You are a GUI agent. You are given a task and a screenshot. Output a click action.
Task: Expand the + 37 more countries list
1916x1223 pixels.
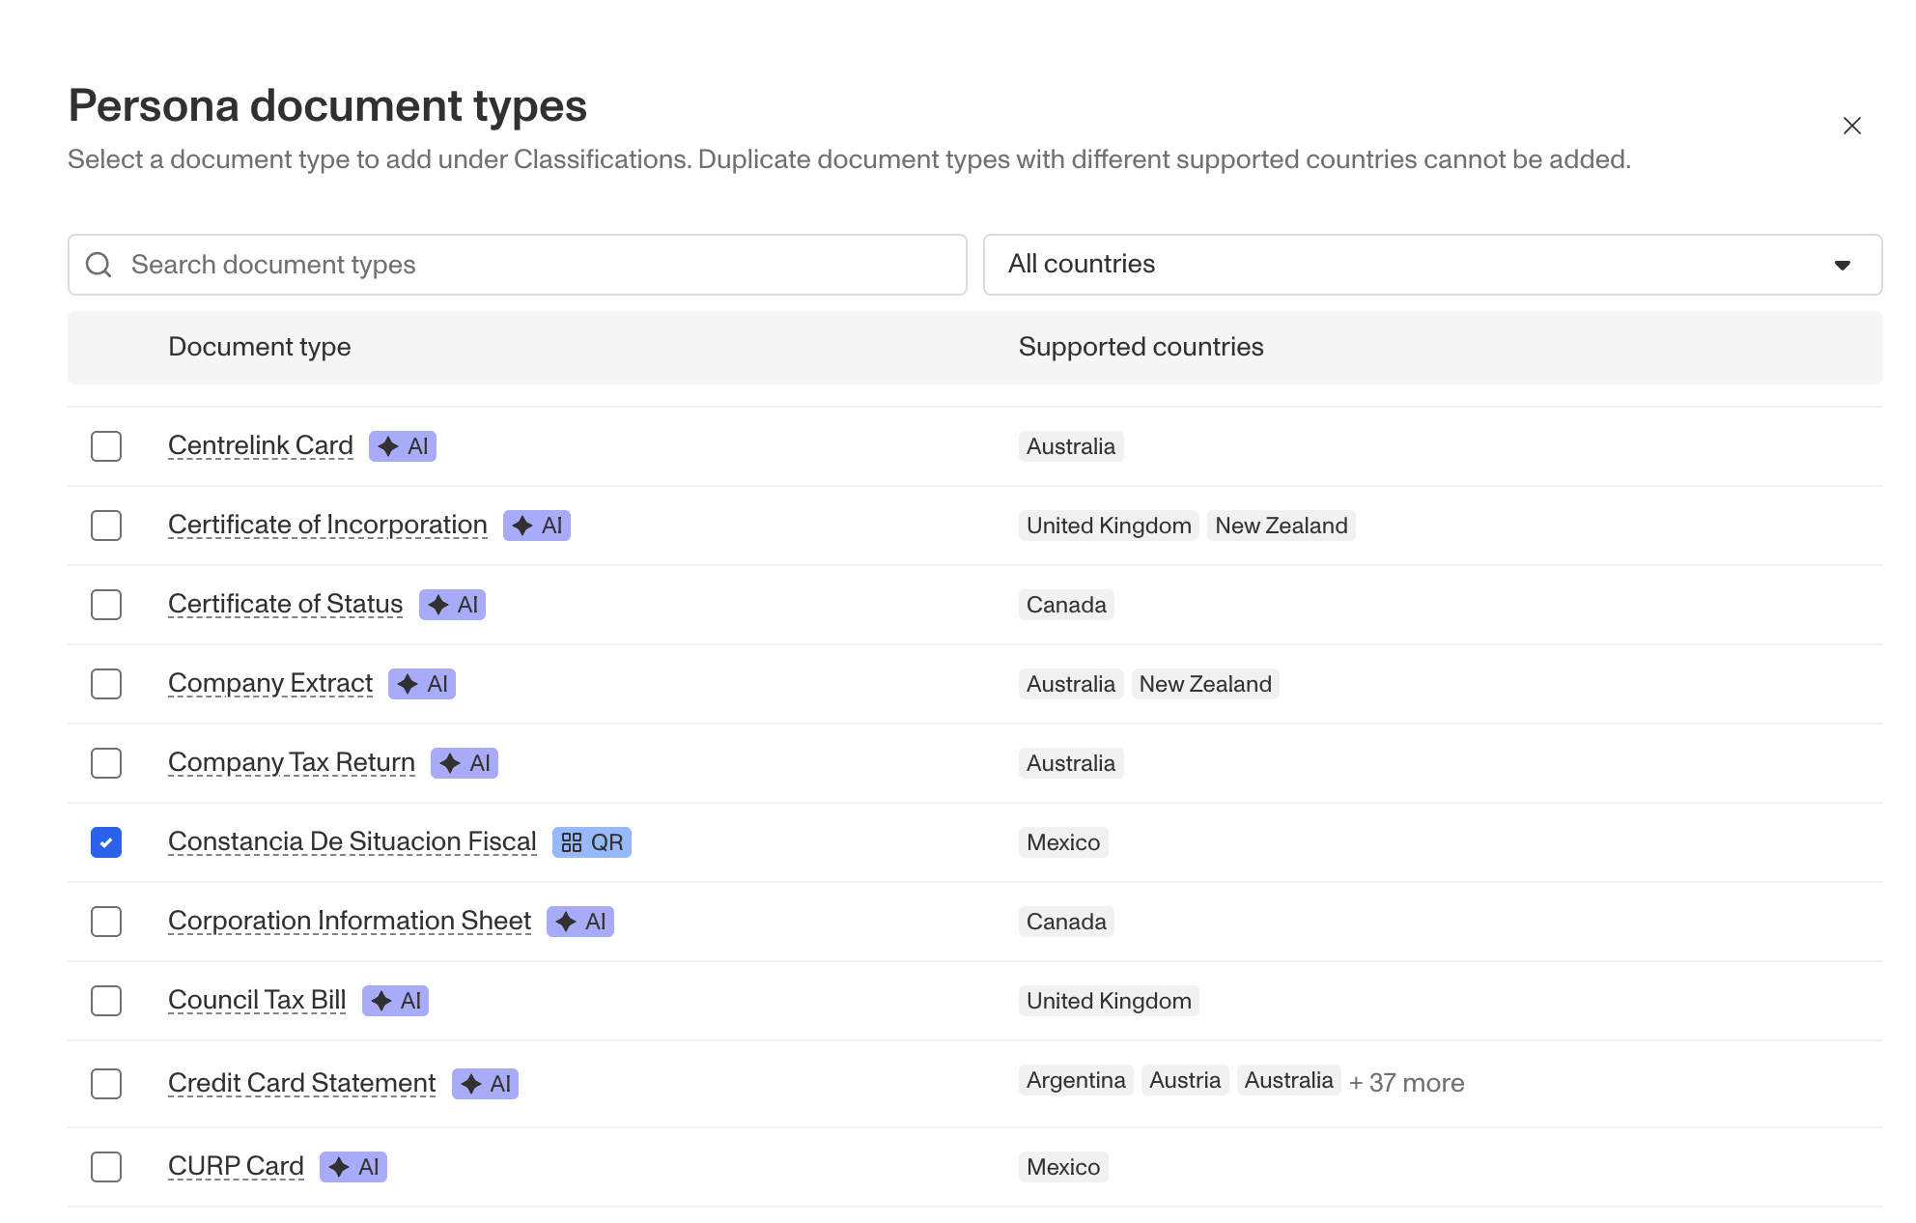pos(1406,1083)
